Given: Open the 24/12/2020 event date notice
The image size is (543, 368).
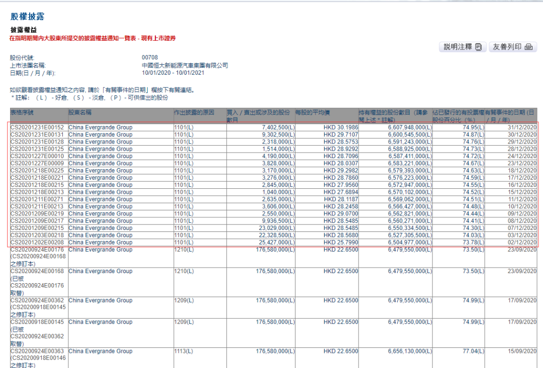Looking at the screenshot, I should [x=522, y=156].
